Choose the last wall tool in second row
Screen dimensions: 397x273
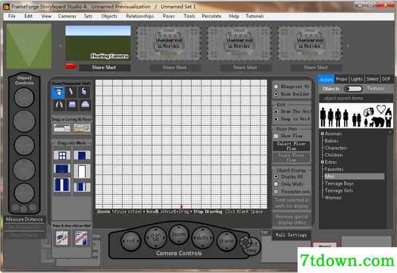(x=85, y=105)
